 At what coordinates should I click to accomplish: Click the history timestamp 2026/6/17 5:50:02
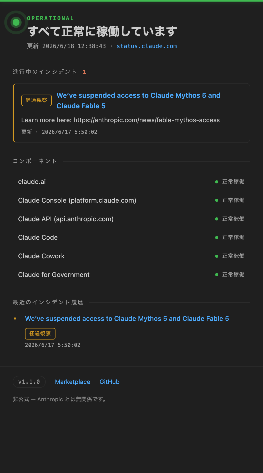coord(53,345)
